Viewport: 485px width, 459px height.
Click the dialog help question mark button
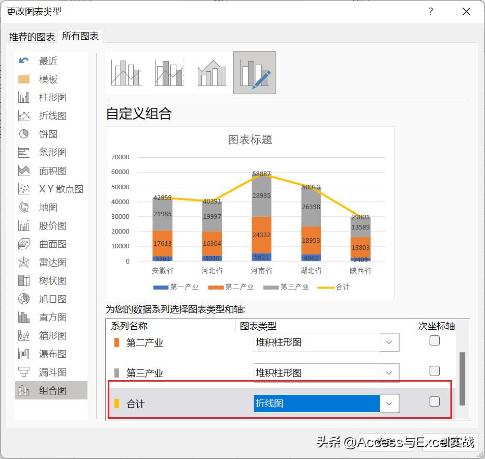[431, 11]
